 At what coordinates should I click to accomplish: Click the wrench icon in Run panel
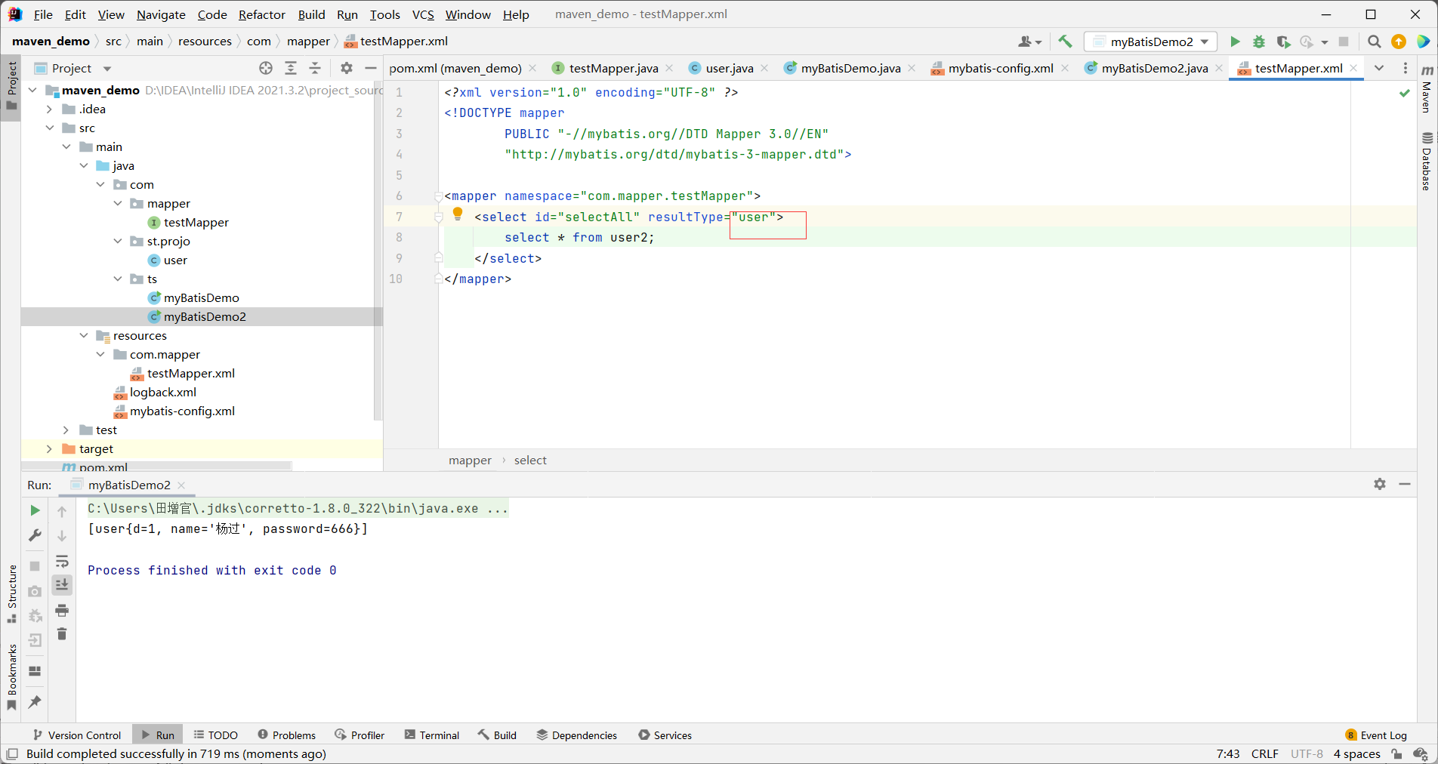click(35, 535)
